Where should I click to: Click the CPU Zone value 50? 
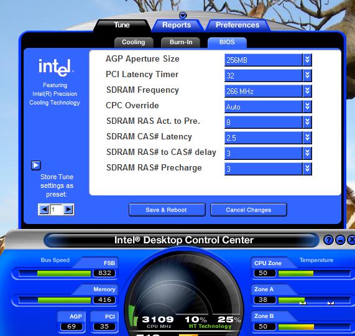[264, 273]
